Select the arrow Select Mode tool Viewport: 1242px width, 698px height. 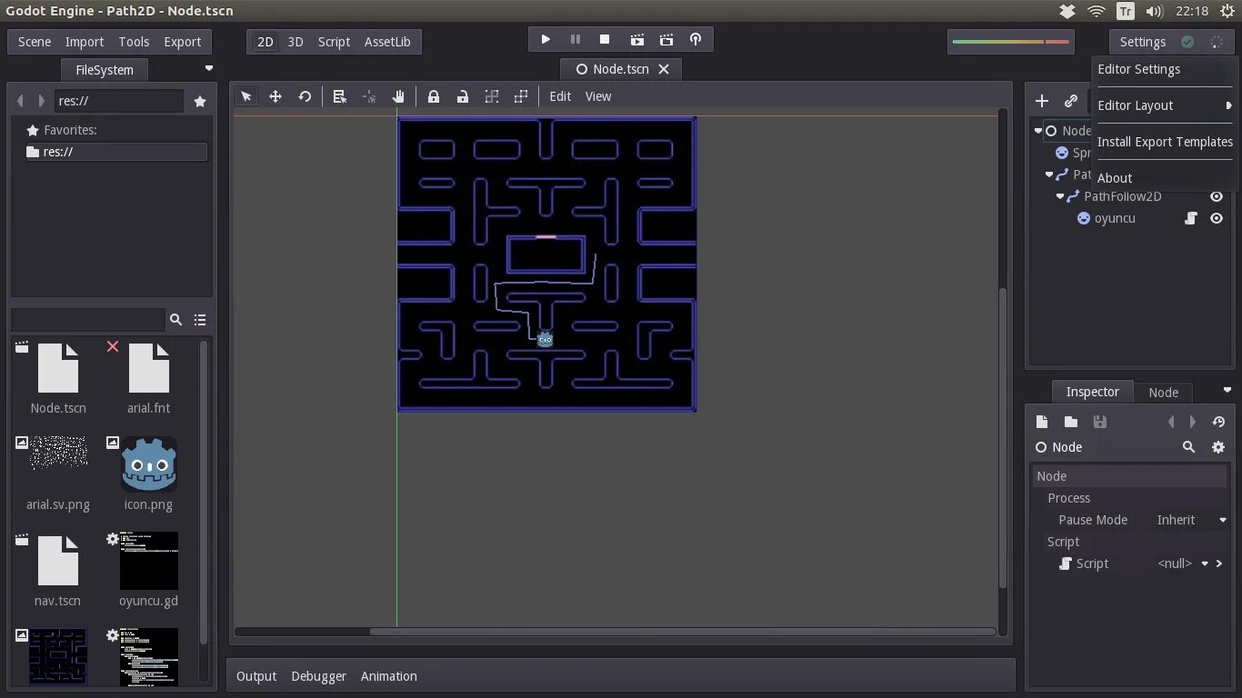pos(246,96)
